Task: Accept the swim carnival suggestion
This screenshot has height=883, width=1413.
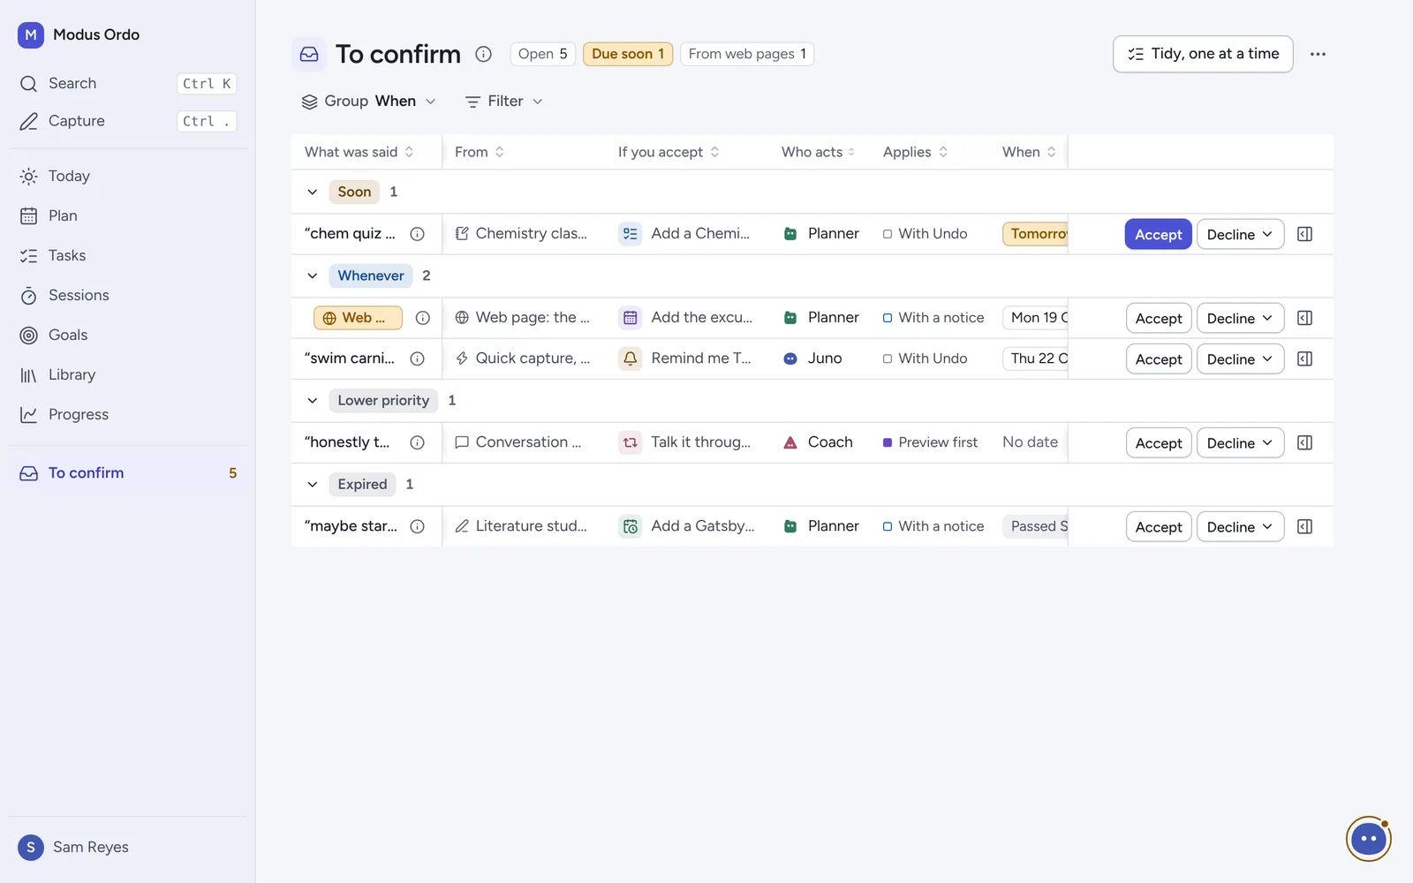Action: click(1159, 358)
